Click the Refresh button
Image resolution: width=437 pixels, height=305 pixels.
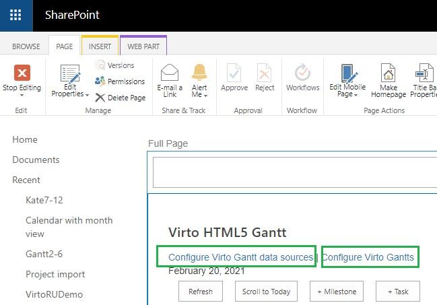[x=201, y=292]
